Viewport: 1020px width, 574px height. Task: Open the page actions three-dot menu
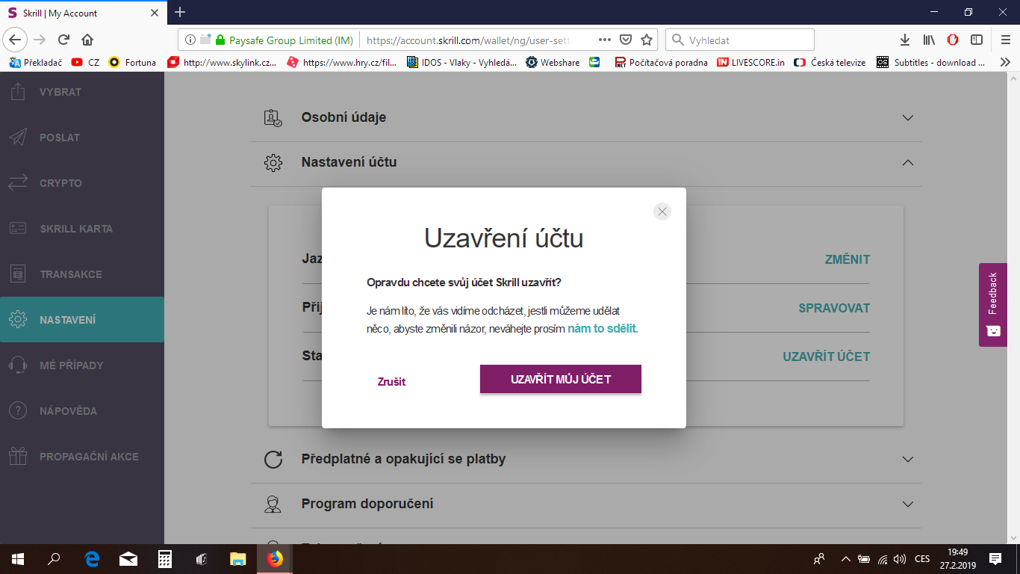coord(605,40)
